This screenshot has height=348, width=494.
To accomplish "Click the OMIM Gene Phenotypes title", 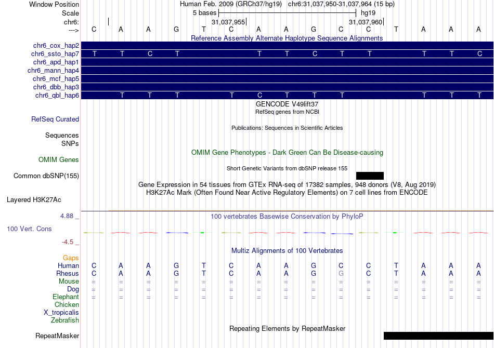I will [287, 152].
